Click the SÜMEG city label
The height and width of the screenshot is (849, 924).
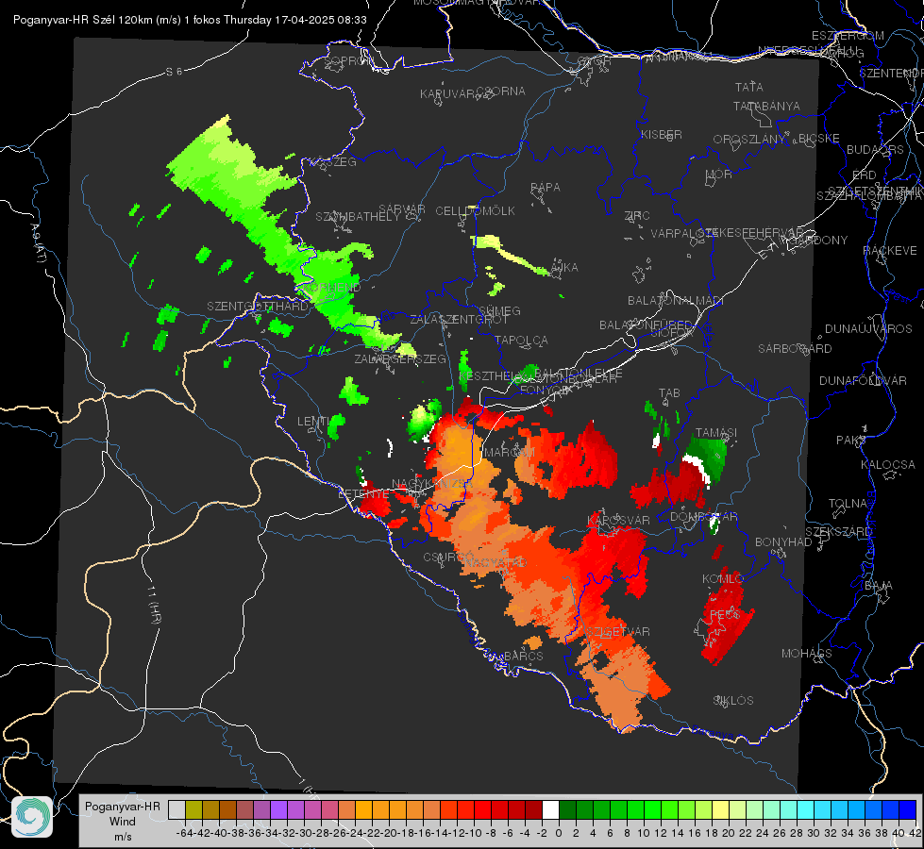[499, 310]
